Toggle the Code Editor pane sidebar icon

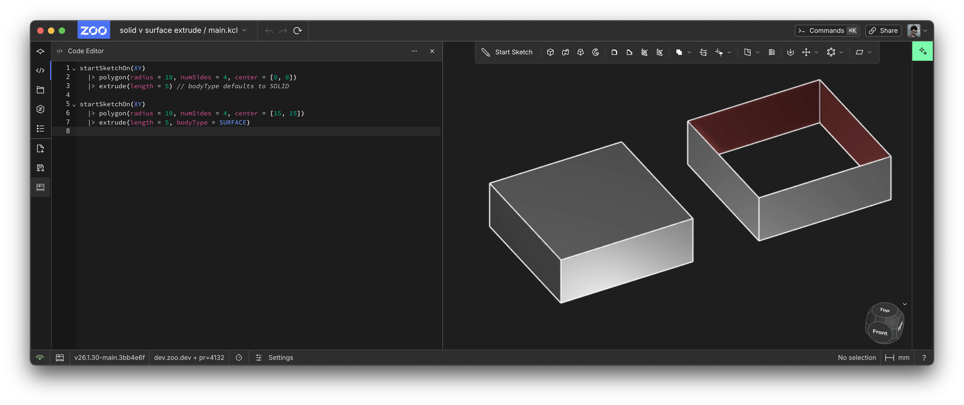pos(40,71)
